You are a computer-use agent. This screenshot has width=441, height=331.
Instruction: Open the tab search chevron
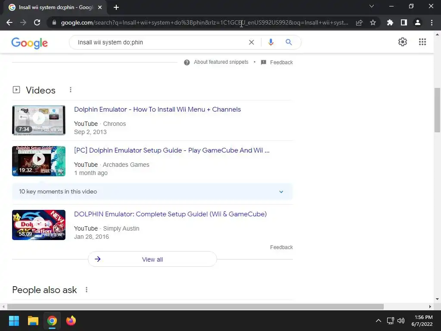372,6
